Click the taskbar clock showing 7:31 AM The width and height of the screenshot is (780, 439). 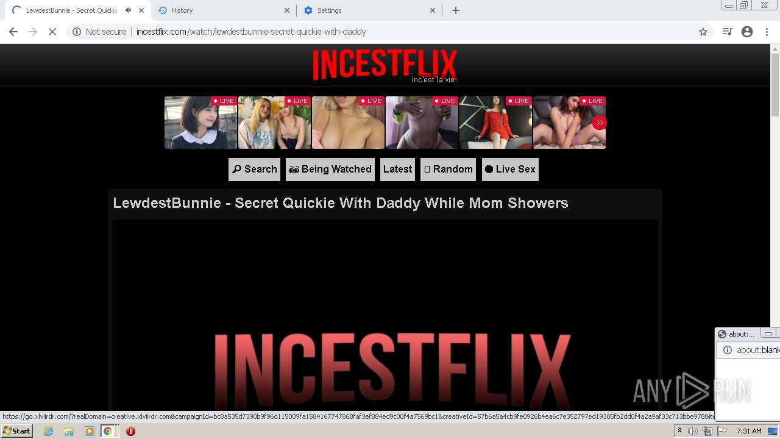749,431
